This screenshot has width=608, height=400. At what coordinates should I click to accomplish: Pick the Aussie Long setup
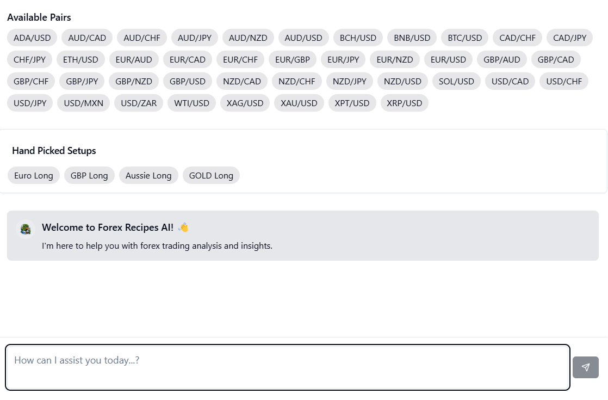coord(148,175)
